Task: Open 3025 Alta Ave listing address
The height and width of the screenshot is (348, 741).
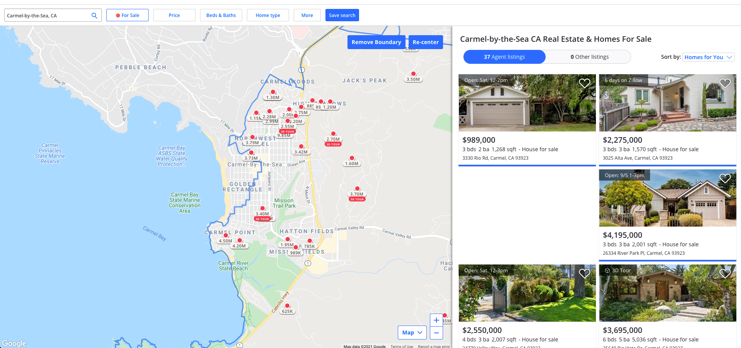Action: (x=638, y=158)
